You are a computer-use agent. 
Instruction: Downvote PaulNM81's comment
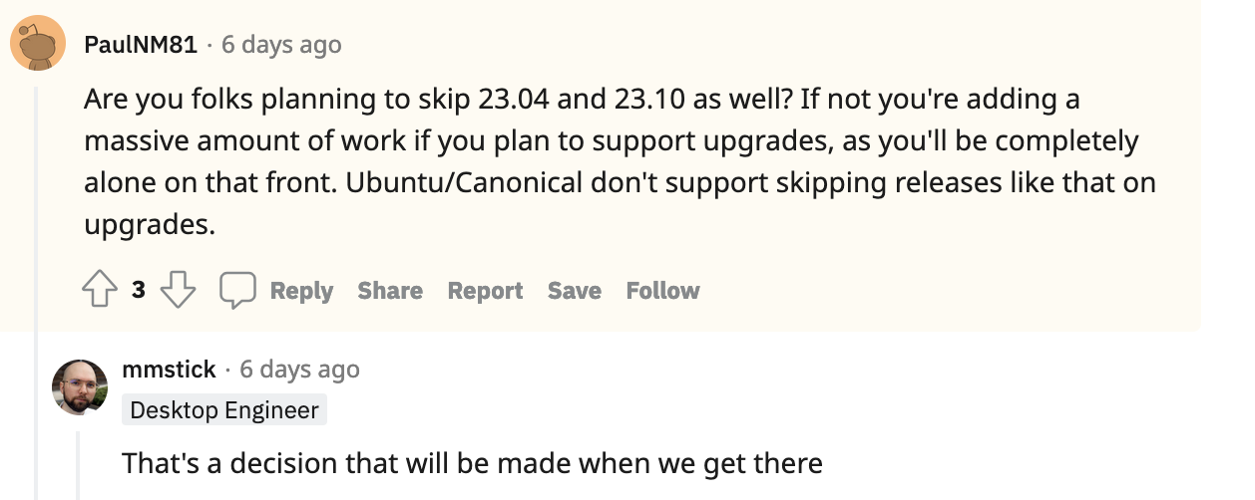[x=178, y=290]
